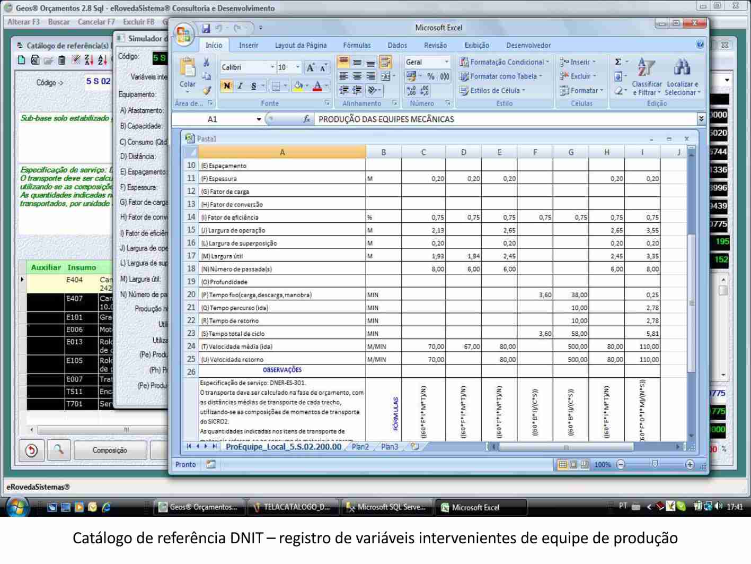Click circular return arrow button in Catálogo window
The height and width of the screenshot is (564, 751).
pyautogui.click(x=31, y=450)
